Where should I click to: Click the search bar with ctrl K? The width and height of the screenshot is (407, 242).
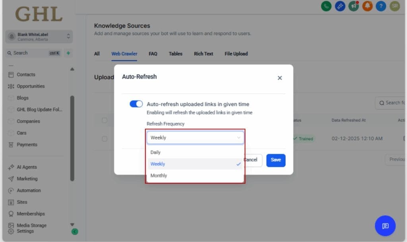32,53
